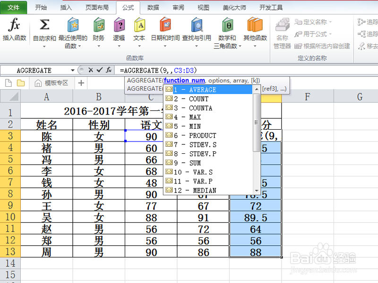Screen dimensions: 378x283
Task: Click the yellow folder open icon
Action: tap(21, 83)
